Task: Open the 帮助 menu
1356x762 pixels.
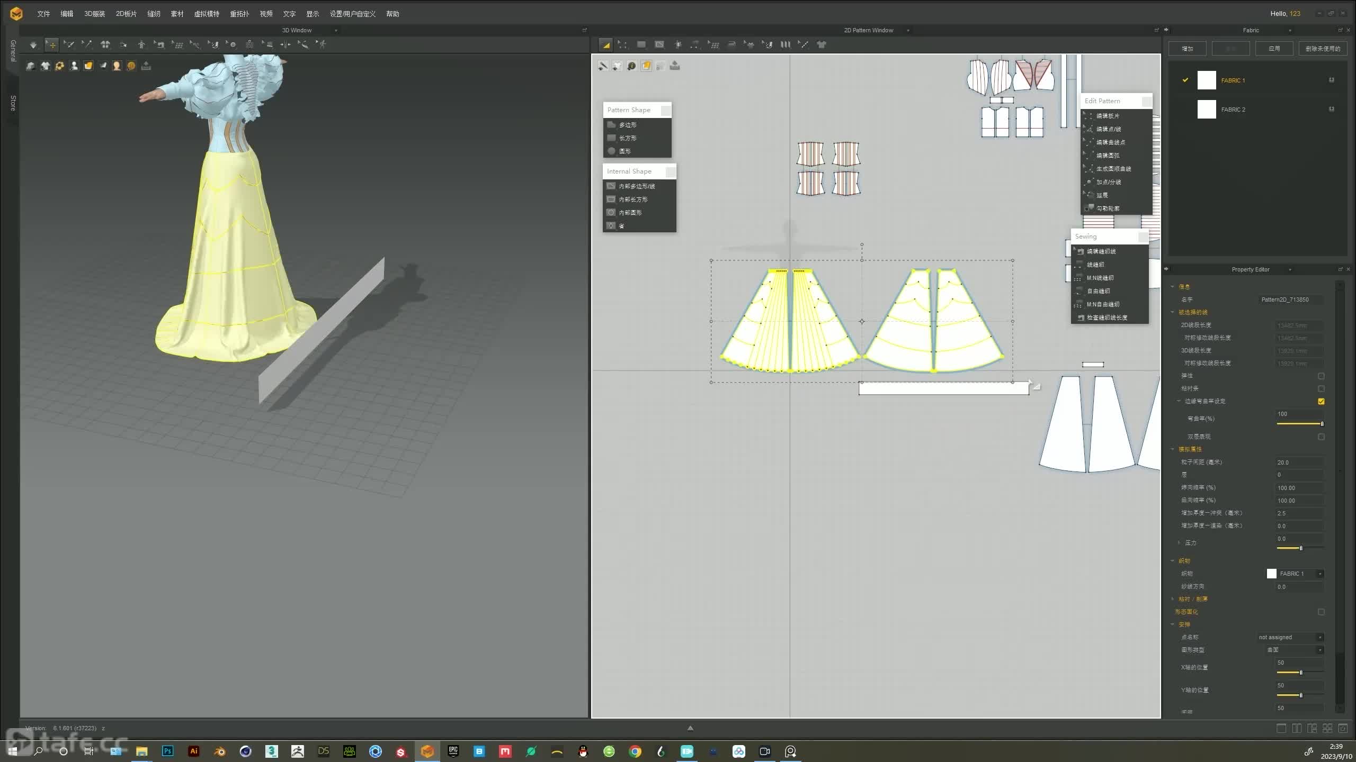Action: [x=392, y=14]
